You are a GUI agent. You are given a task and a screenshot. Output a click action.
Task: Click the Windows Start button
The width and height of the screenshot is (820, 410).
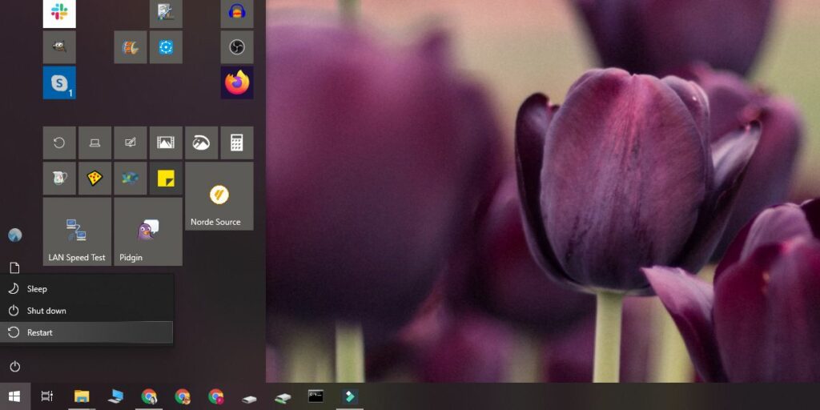coord(14,396)
